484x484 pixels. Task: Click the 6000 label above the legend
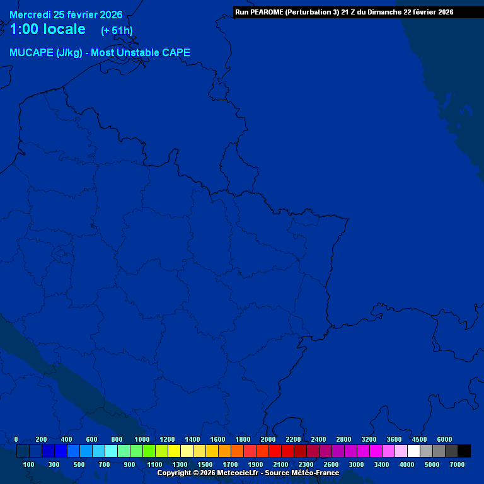click(x=444, y=439)
